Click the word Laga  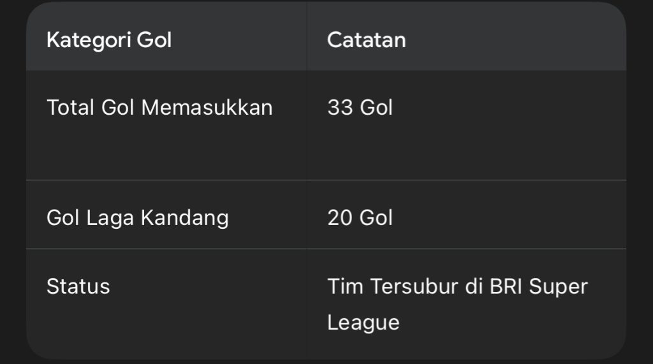pos(110,218)
